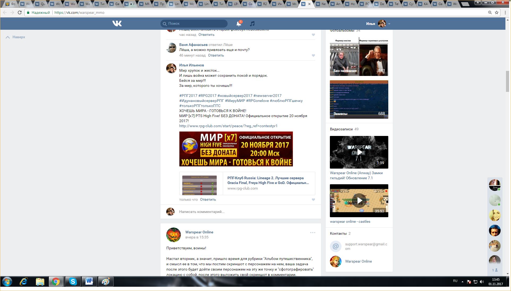Reload the page with refresh icon
This screenshot has width=511, height=291.
(20, 12)
